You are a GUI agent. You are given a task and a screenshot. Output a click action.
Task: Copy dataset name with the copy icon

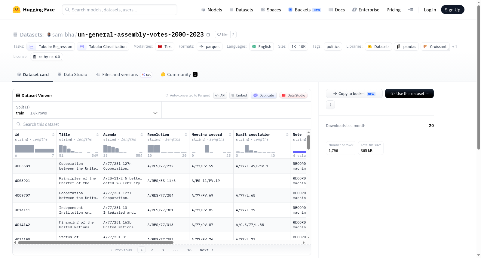coord(208,34)
